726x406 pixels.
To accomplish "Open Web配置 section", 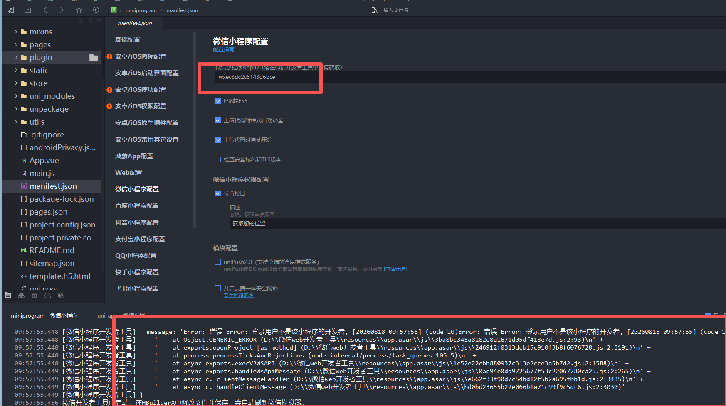I will tap(128, 173).
